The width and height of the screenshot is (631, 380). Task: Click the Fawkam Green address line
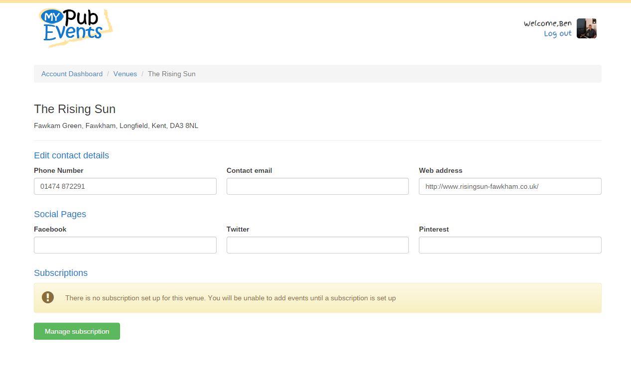[x=116, y=126]
